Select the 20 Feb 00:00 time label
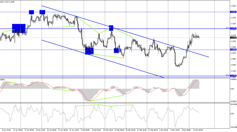Viewport: 237px width, 132px height. coord(130,130)
